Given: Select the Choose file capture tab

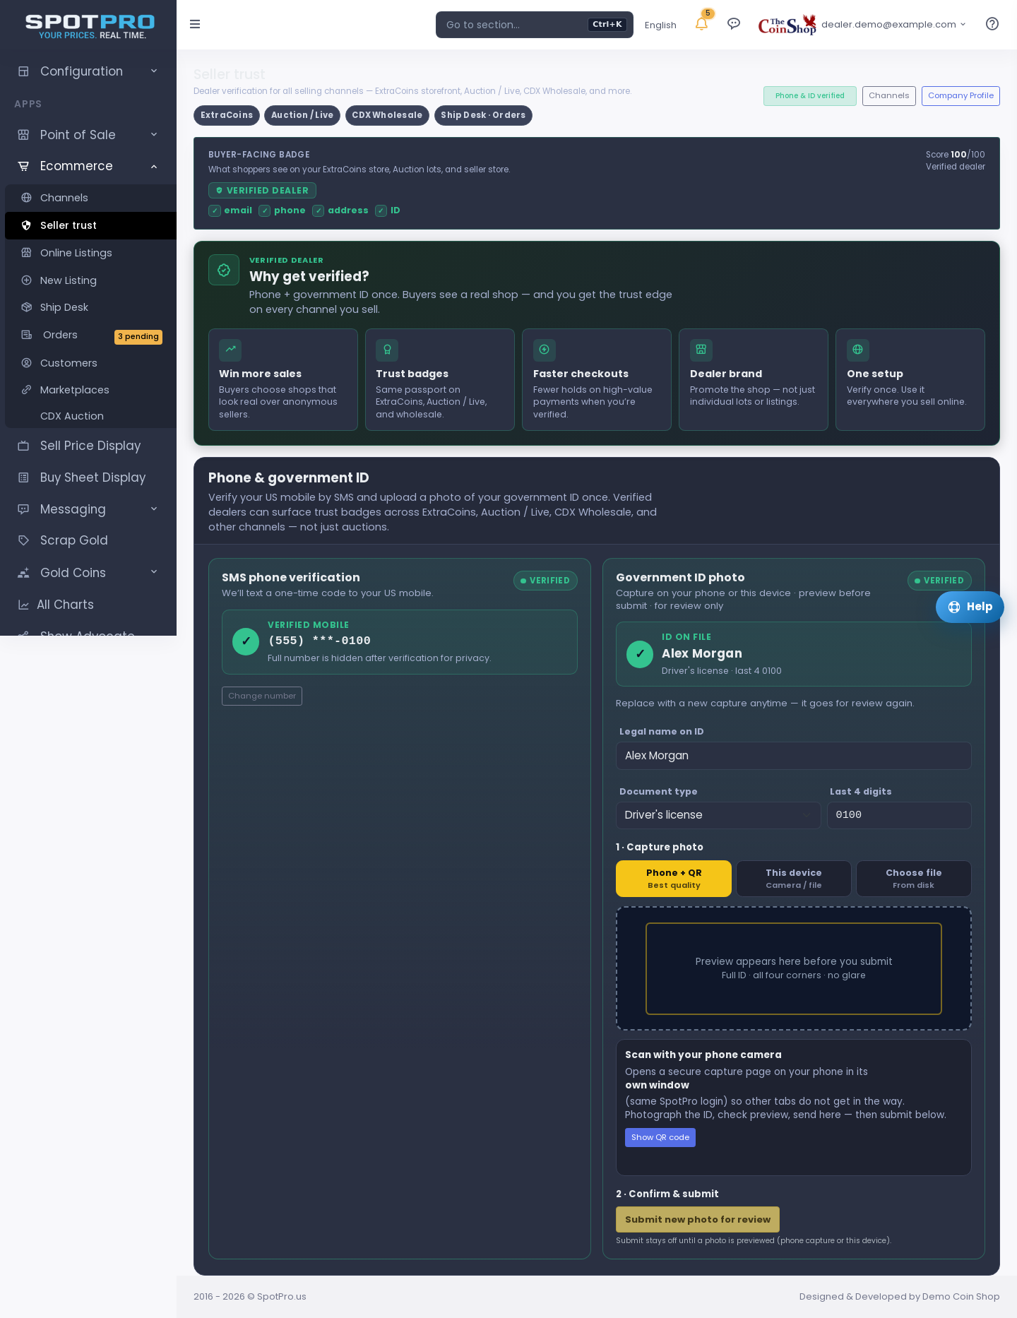Looking at the screenshot, I should pyautogui.click(x=914, y=879).
